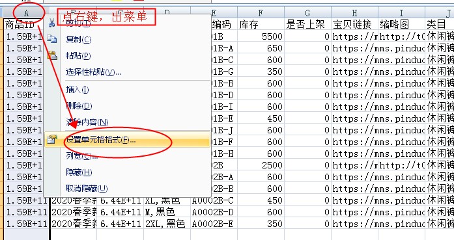454x240 pixels.
Task: Choose 插入(I) from the context menu
Action: (78, 90)
